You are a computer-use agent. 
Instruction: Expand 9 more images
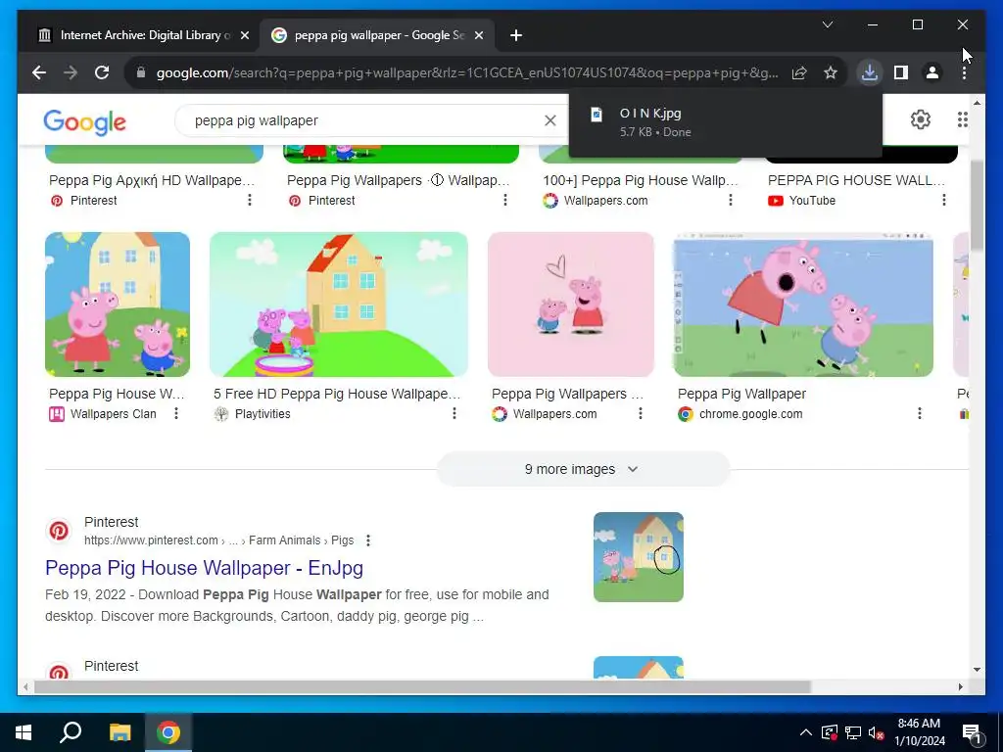tap(583, 469)
